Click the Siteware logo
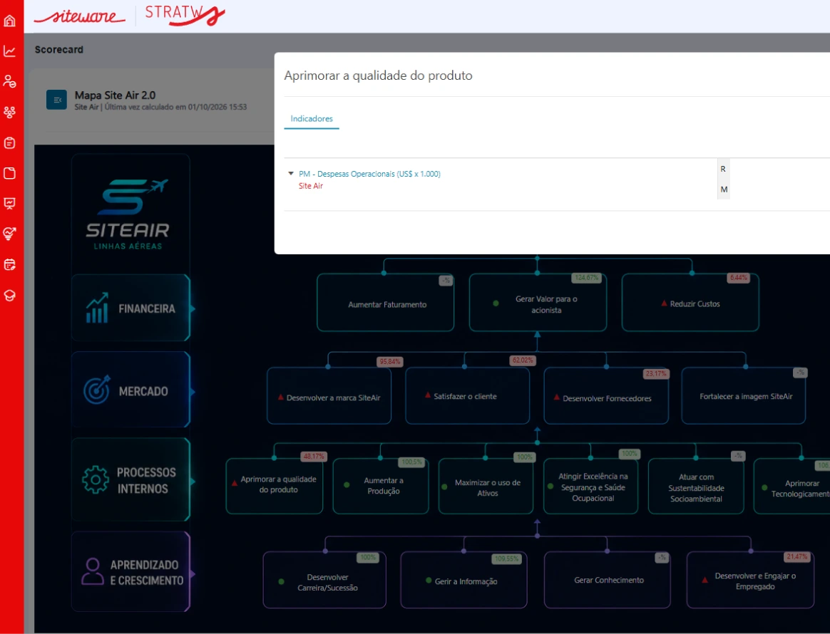 (x=80, y=16)
